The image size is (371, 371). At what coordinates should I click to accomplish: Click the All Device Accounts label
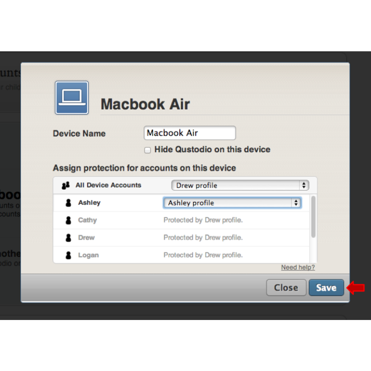(x=108, y=185)
